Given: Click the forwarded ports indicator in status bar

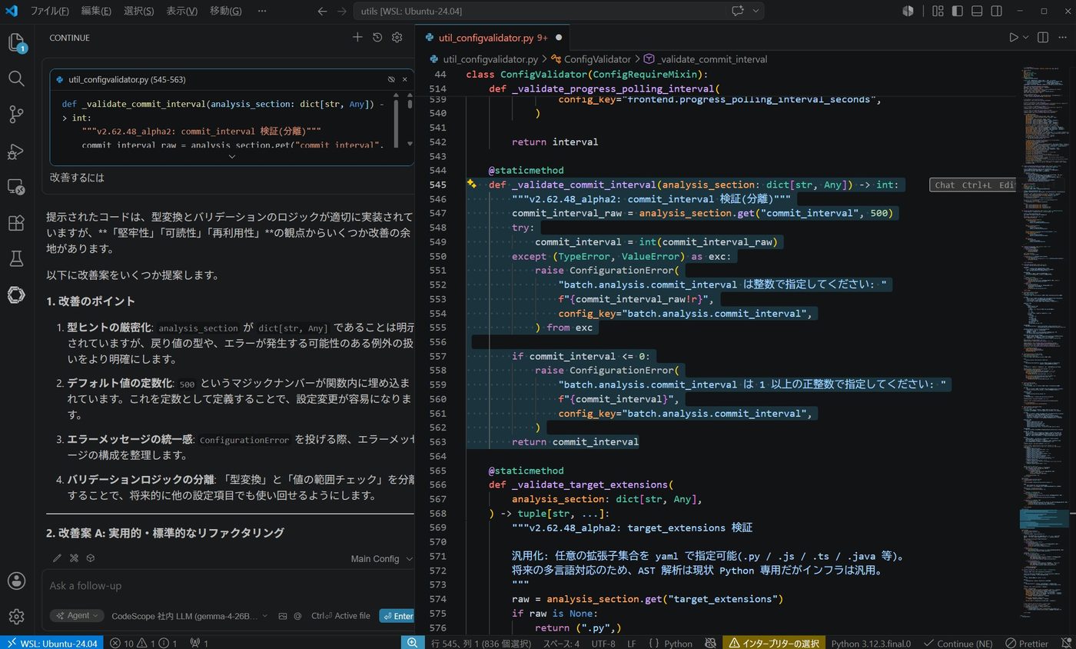Looking at the screenshot, I should point(199,643).
